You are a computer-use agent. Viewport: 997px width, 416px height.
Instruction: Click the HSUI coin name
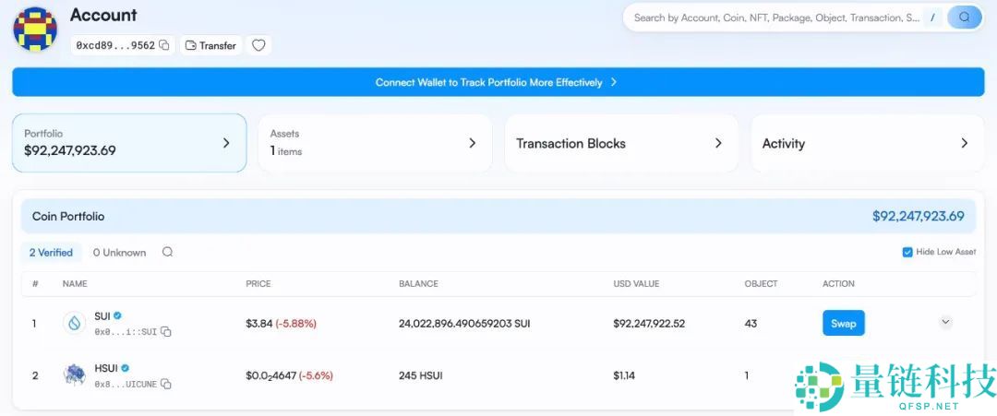coord(106,368)
